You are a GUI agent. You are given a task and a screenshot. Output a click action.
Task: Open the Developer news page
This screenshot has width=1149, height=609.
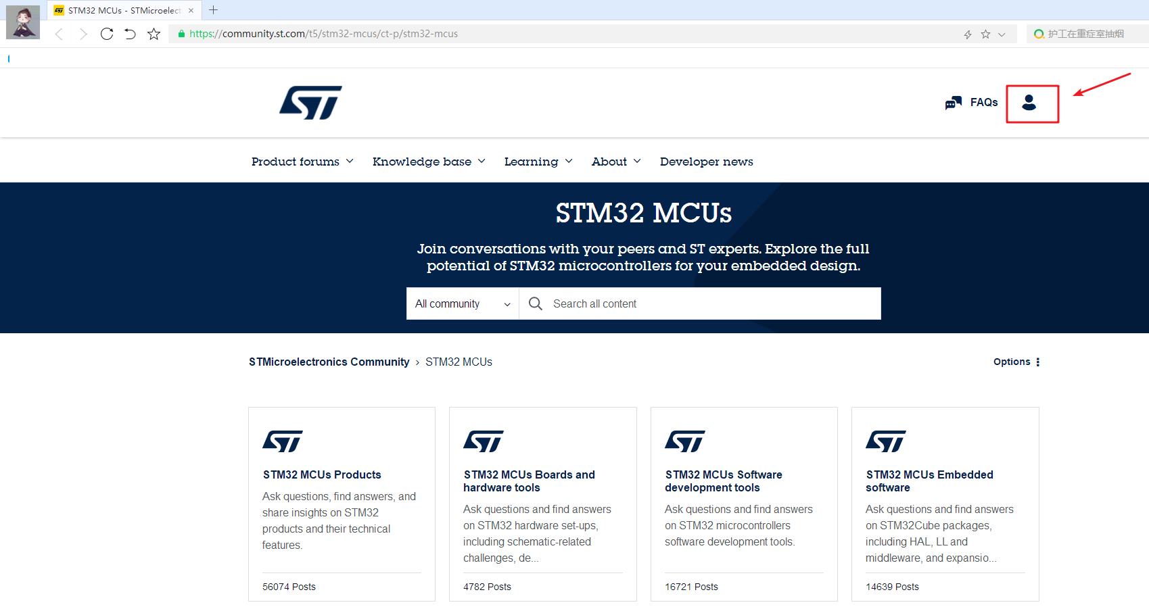pyautogui.click(x=707, y=162)
